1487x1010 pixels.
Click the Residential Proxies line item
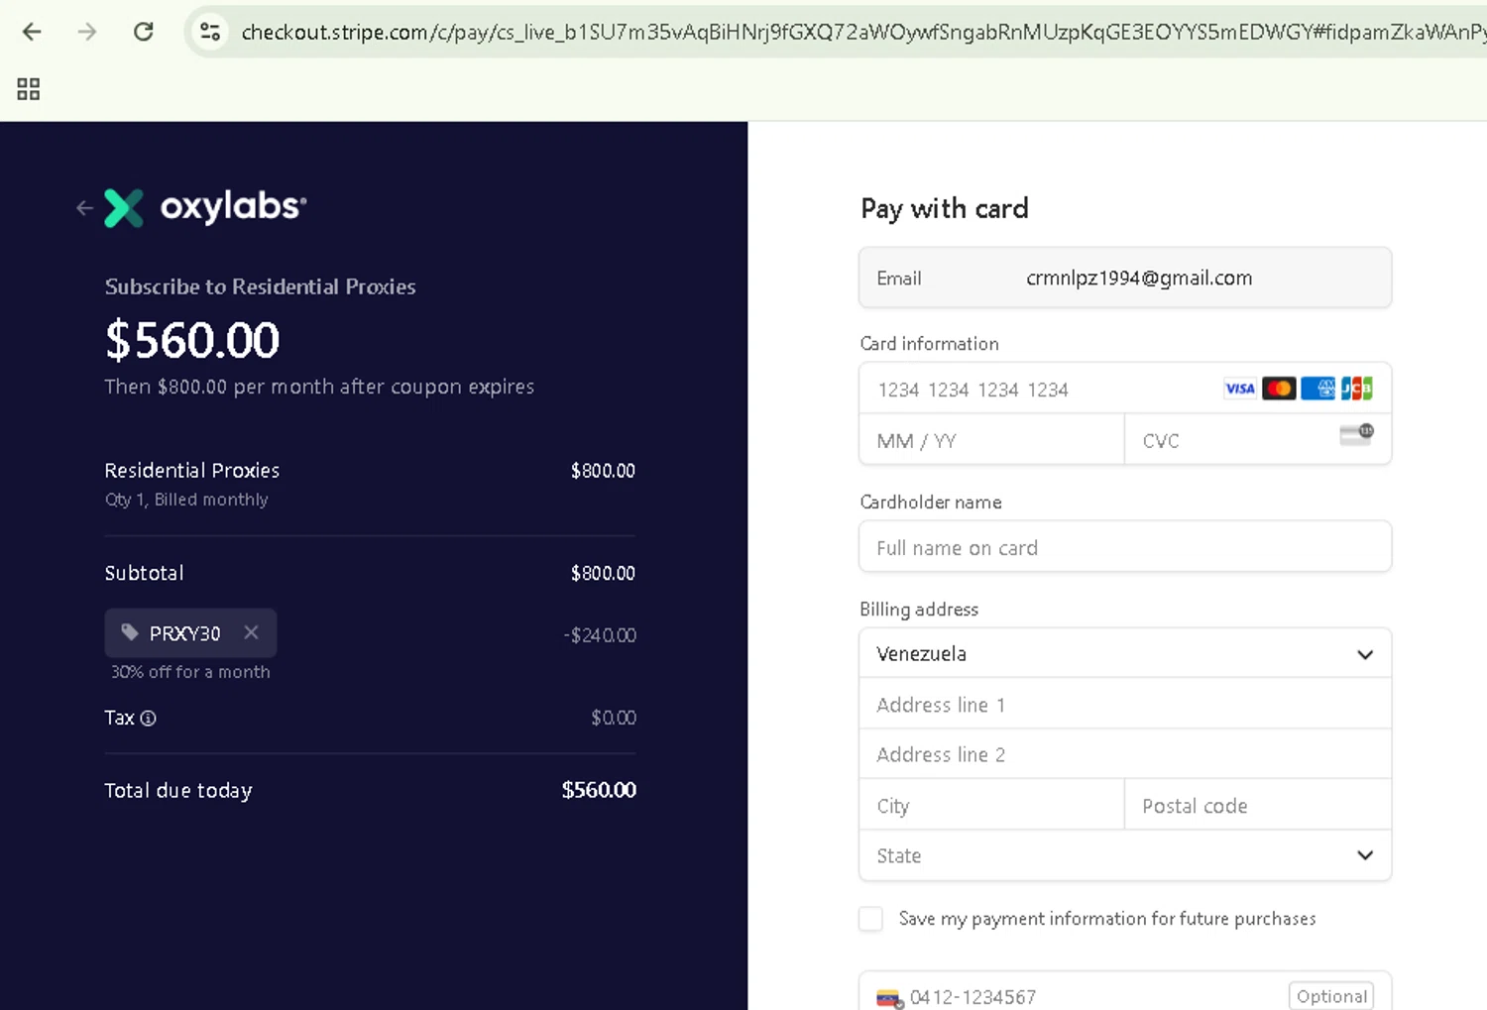click(x=192, y=470)
